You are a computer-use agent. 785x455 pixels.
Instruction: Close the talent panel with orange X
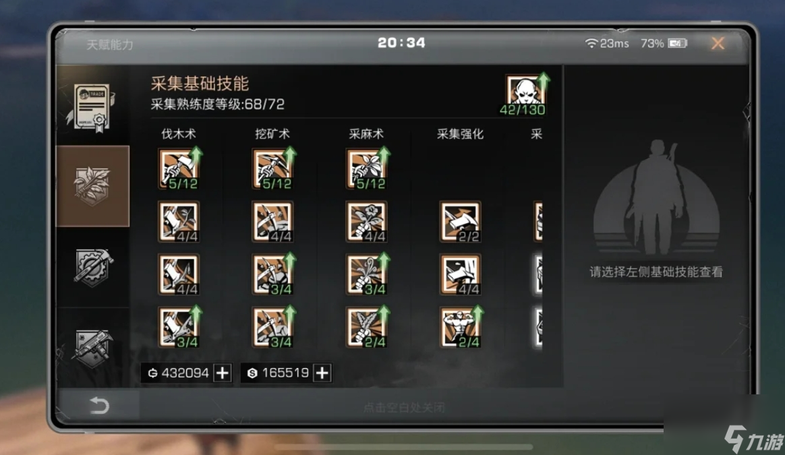[718, 43]
